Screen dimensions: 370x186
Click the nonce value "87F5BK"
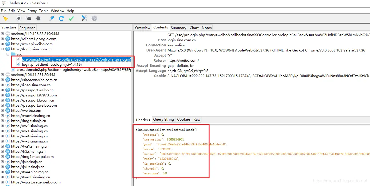click(x=165, y=149)
